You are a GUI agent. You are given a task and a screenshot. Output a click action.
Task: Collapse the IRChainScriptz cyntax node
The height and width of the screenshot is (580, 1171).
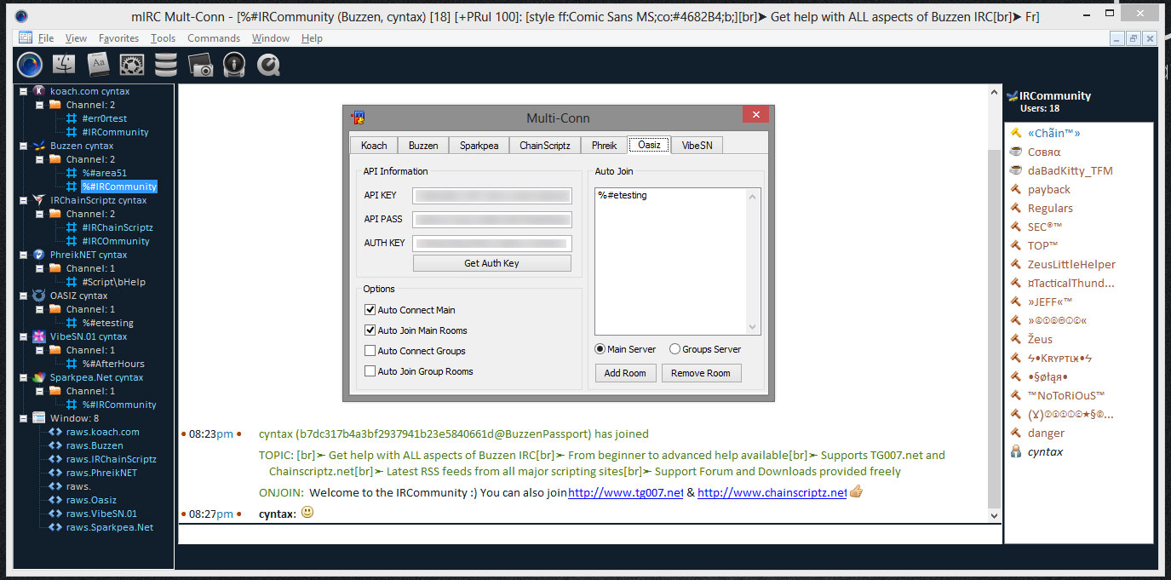coord(23,200)
